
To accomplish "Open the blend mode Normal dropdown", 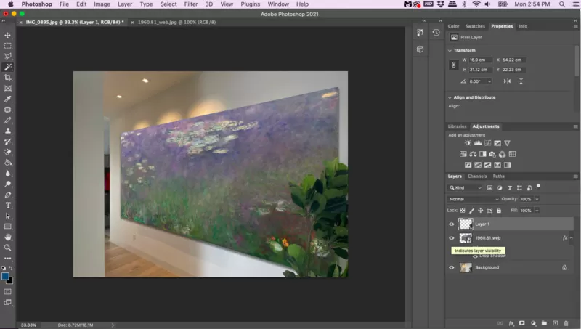I will coord(474,199).
